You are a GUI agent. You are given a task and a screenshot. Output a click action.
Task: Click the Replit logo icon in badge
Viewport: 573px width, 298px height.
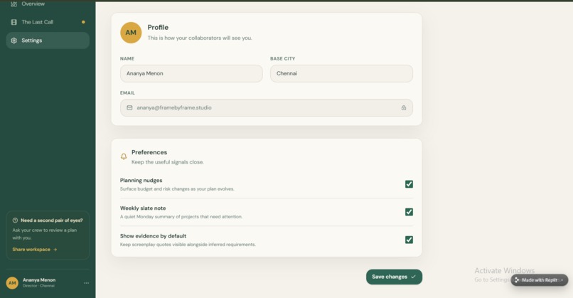coord(517,280)
